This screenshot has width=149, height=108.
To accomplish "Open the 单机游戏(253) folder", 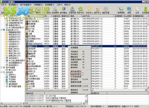I will tap(14, 35).
